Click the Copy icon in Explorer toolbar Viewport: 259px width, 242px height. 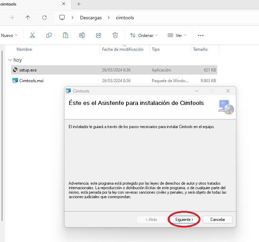[49, 35]
